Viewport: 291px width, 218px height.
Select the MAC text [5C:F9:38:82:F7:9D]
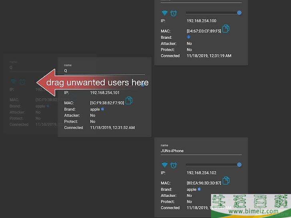(x=107, y=103)
